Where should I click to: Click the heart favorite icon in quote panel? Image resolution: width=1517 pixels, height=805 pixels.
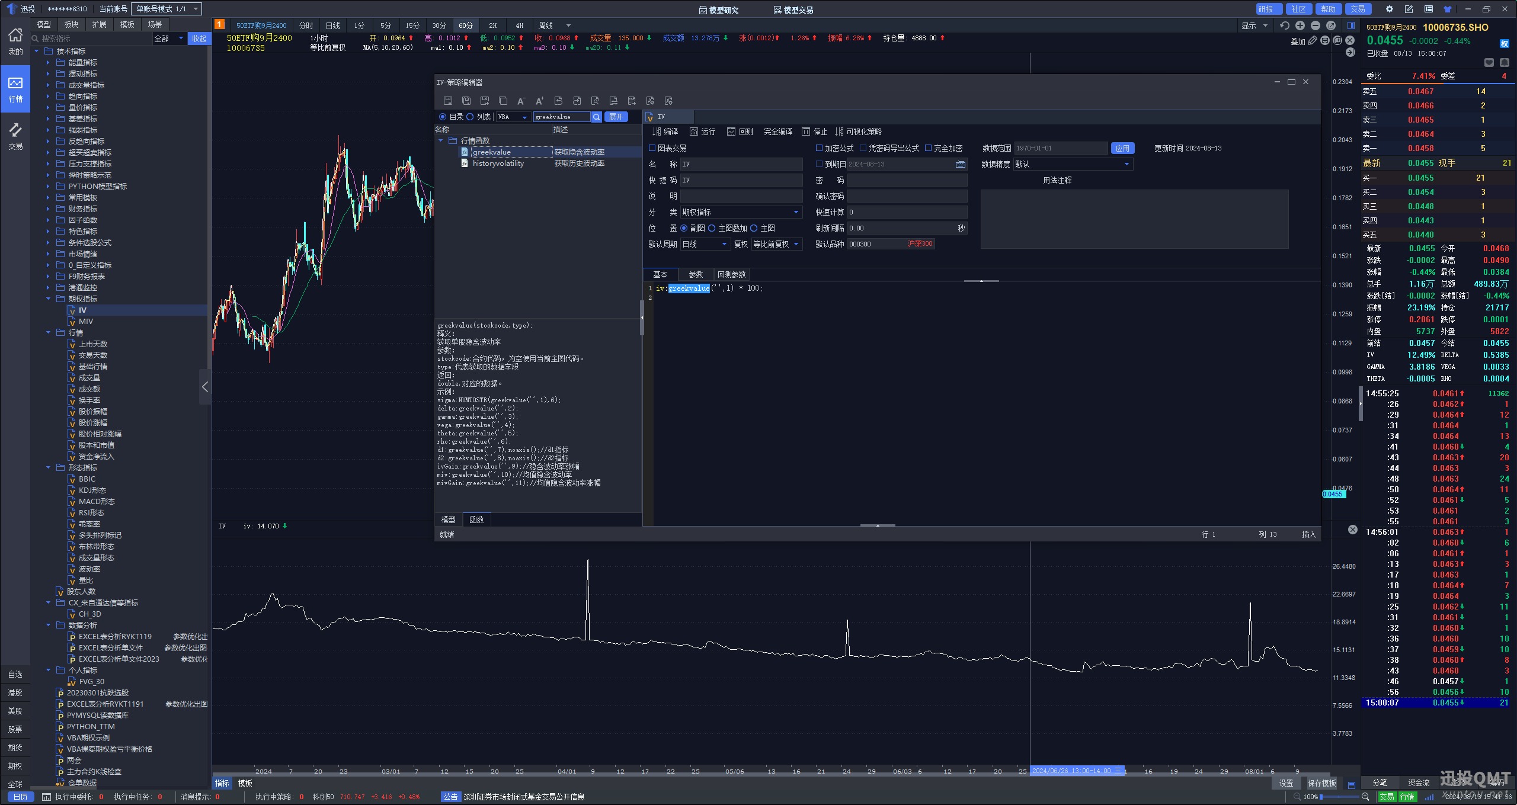point(1489,62)
